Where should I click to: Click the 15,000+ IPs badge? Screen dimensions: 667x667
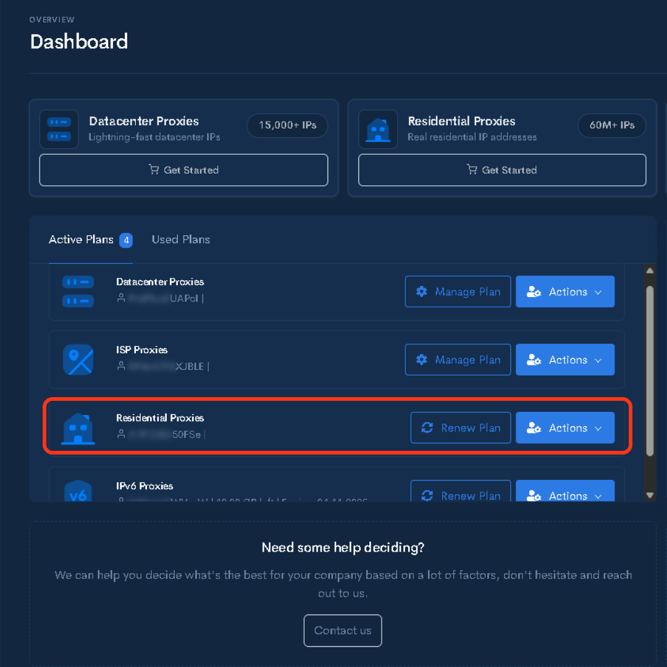pyautogui.click(x=287, y=125)
